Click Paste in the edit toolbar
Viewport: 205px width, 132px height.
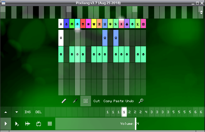118,101
